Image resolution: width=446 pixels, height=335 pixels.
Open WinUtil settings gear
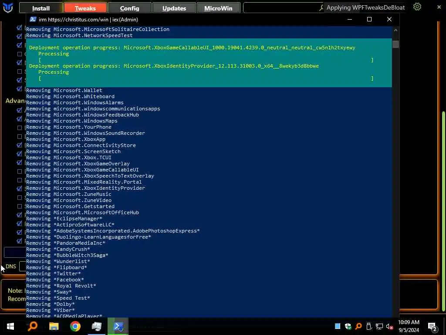[417, 7]
